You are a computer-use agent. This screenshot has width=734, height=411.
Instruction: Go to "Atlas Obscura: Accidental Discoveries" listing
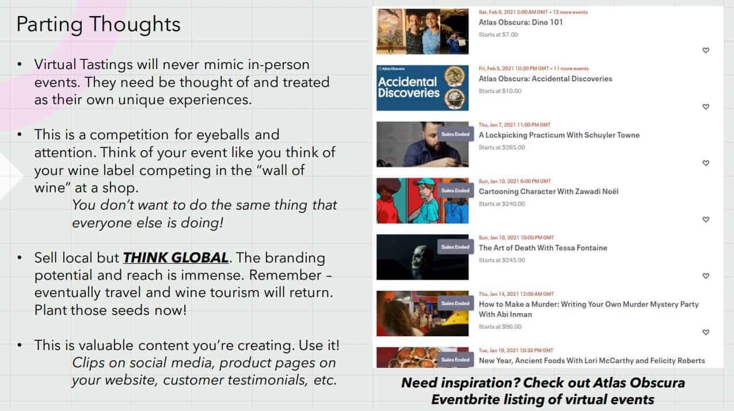[546, 79]
